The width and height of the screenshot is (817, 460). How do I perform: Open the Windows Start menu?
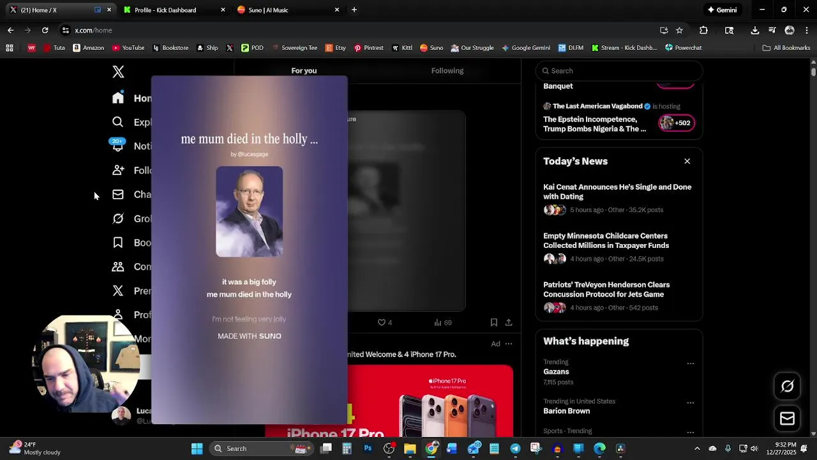coord(197,448)
